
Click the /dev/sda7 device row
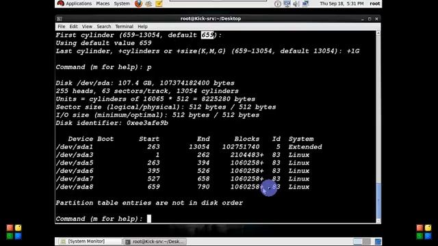(x=183, y=179)
